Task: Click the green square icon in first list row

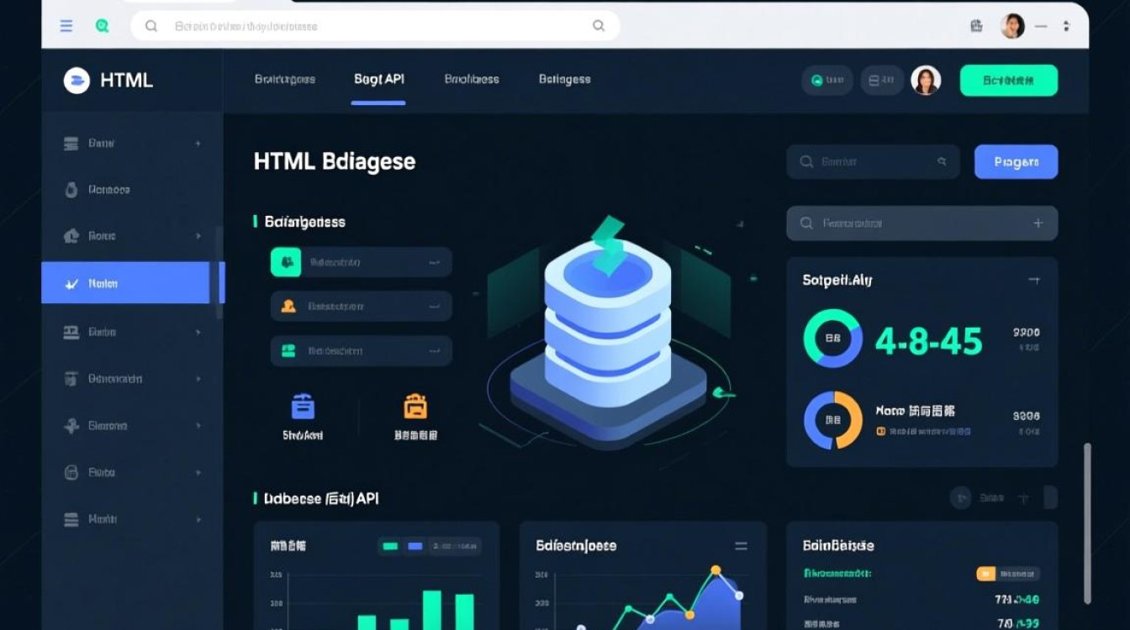Action: 286,262
